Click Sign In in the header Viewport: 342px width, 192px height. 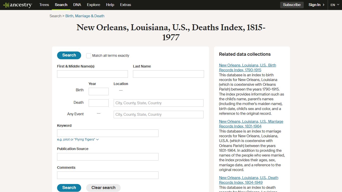[x=314, y=5]
